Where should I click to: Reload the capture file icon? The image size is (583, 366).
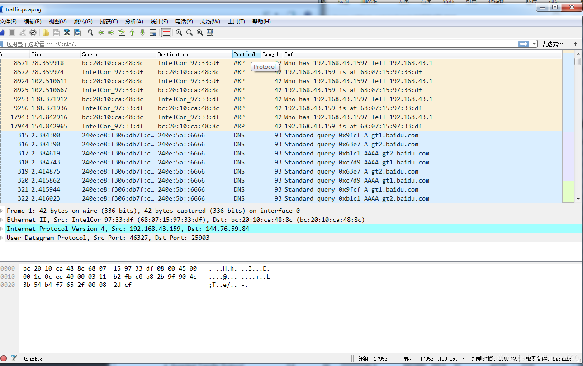point(77,33)
